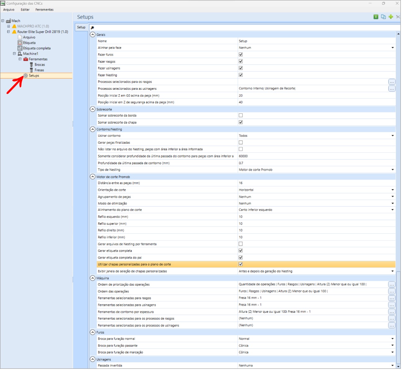Disable Somar sobrecorte da chapa checkbox
402x370 pixels.
point(241,122)
